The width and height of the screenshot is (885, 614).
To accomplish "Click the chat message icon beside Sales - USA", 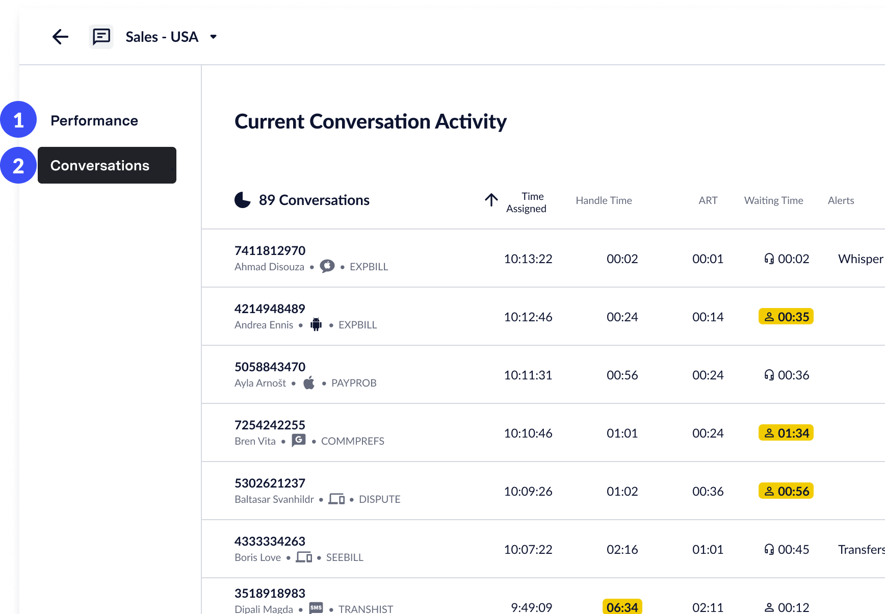I will [101, 37].
